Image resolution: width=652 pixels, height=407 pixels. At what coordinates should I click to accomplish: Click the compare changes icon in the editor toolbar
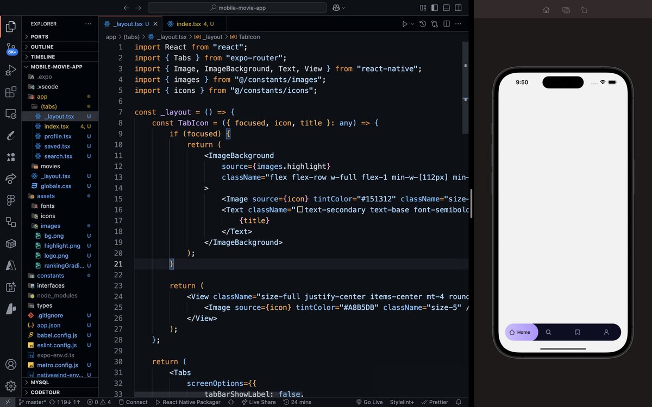(x=435, y=24)
